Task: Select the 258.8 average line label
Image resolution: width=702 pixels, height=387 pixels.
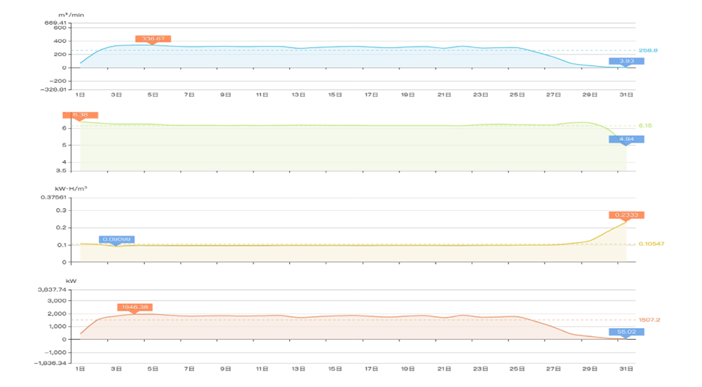Action: (648, 50)
